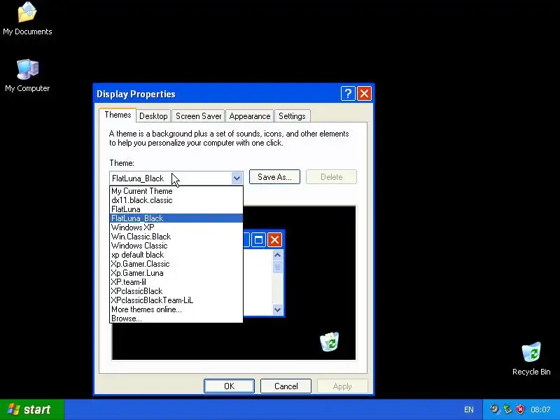Select highlighted FlatLuna_Black entry
This screenshot has height=420, width=560.
[x=176, y=218]
